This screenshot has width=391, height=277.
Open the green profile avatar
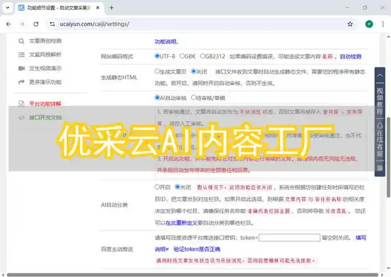369,24
